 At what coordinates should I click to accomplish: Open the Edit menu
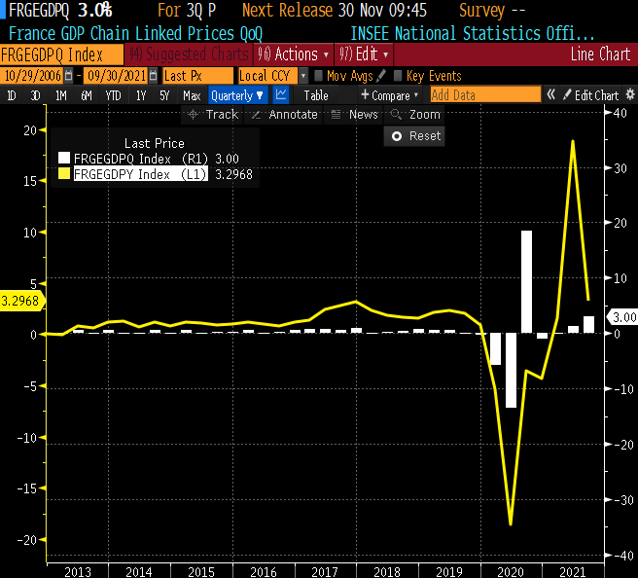point(365,54)
